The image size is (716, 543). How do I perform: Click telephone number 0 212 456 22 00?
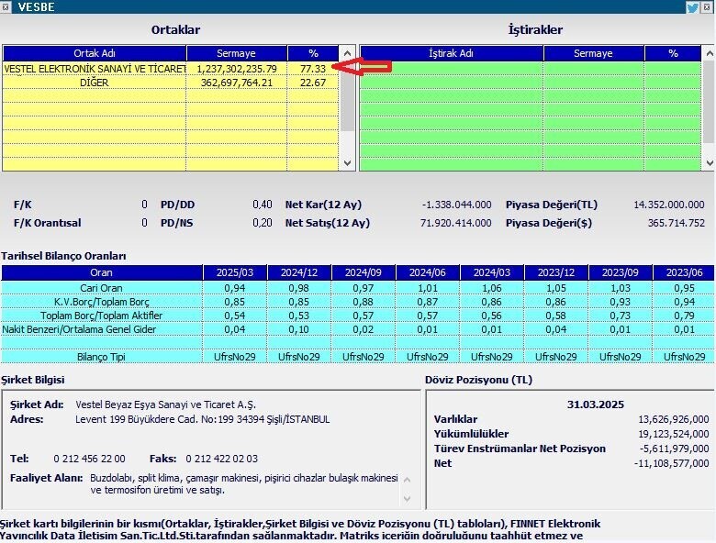(x=90, y=459)
